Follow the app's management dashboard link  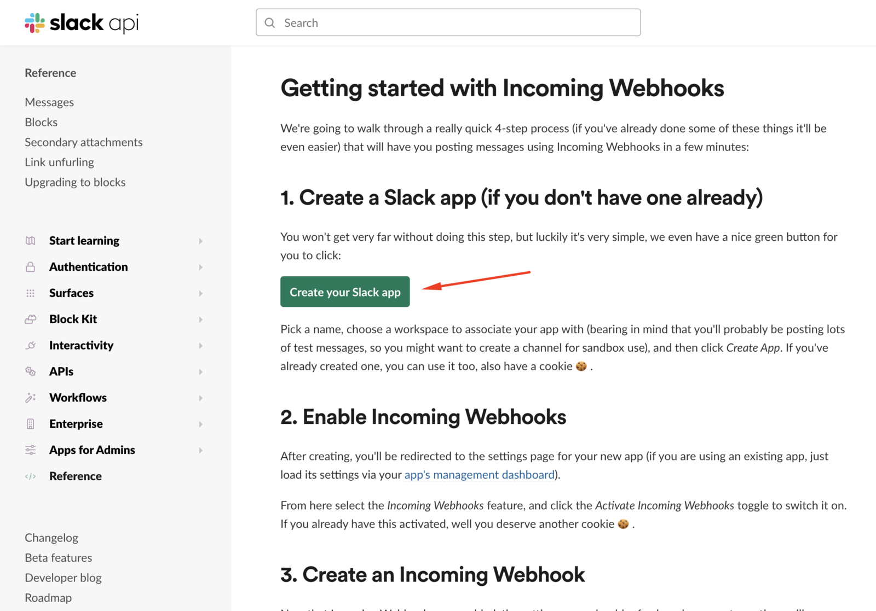point(479,475)
